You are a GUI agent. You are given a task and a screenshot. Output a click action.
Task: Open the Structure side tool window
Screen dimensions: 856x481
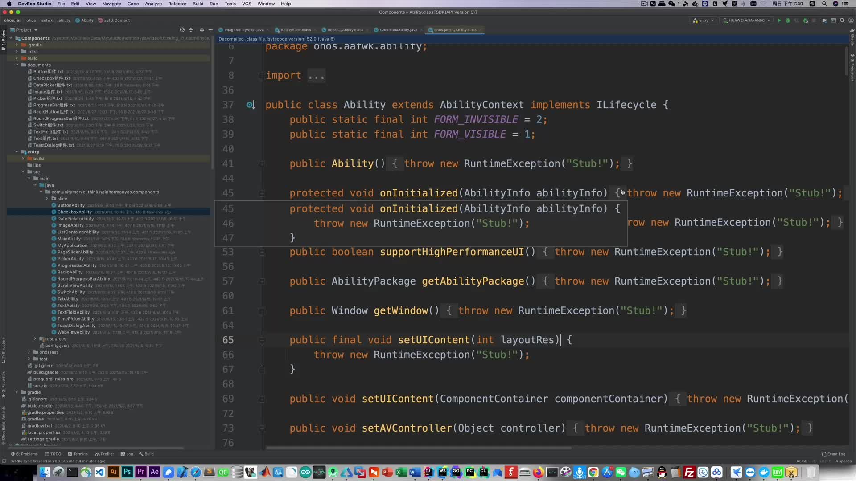[x=4, y=350]
